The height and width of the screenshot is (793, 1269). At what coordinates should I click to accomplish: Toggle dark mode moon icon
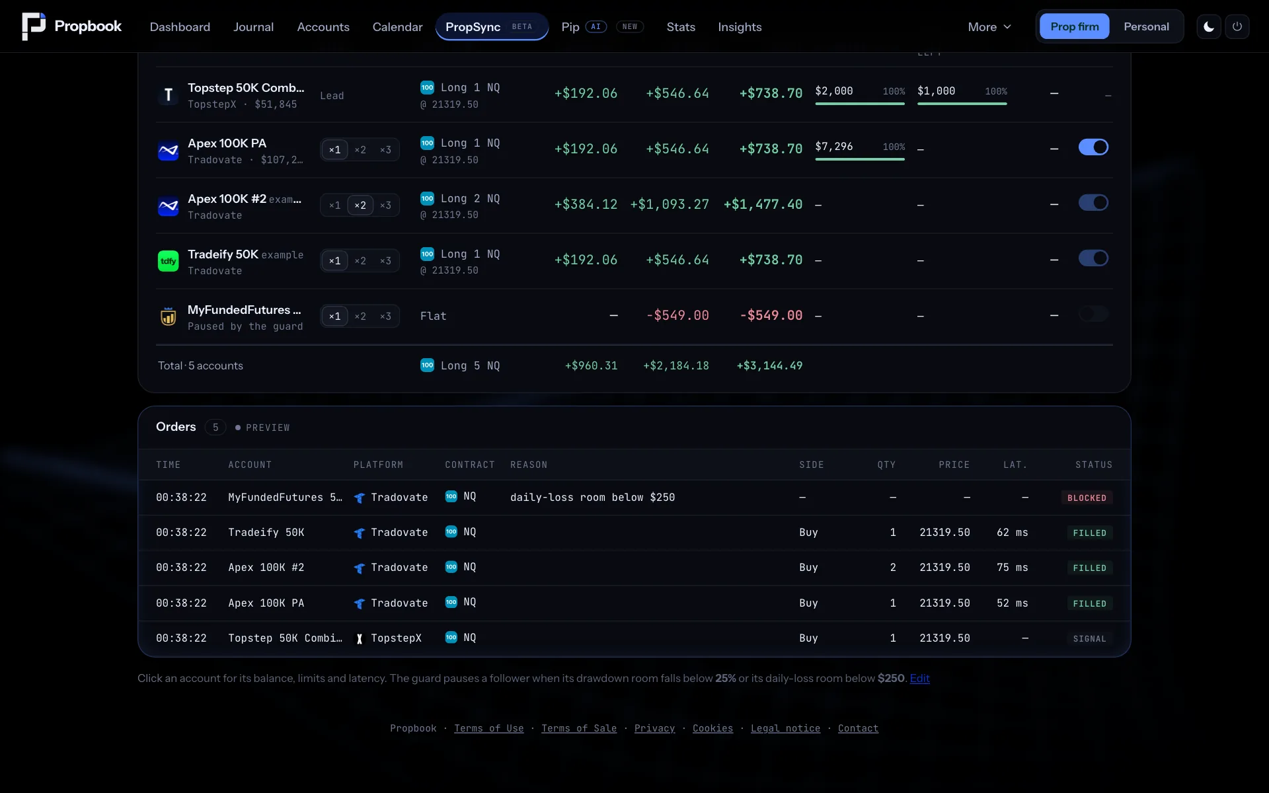[1209, 26]
